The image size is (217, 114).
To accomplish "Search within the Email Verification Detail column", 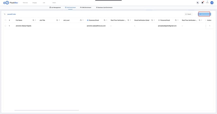I will click(x=152, y=20).
